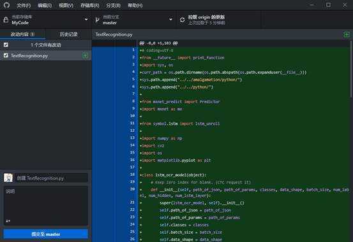Click the green plus icon in diff header
The image size is (353, 242).
tap(346, 34)
